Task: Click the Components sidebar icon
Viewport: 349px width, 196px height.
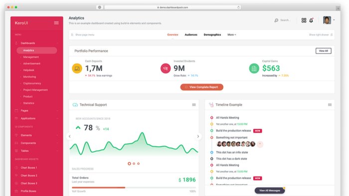Action: [x=16, y=143]
